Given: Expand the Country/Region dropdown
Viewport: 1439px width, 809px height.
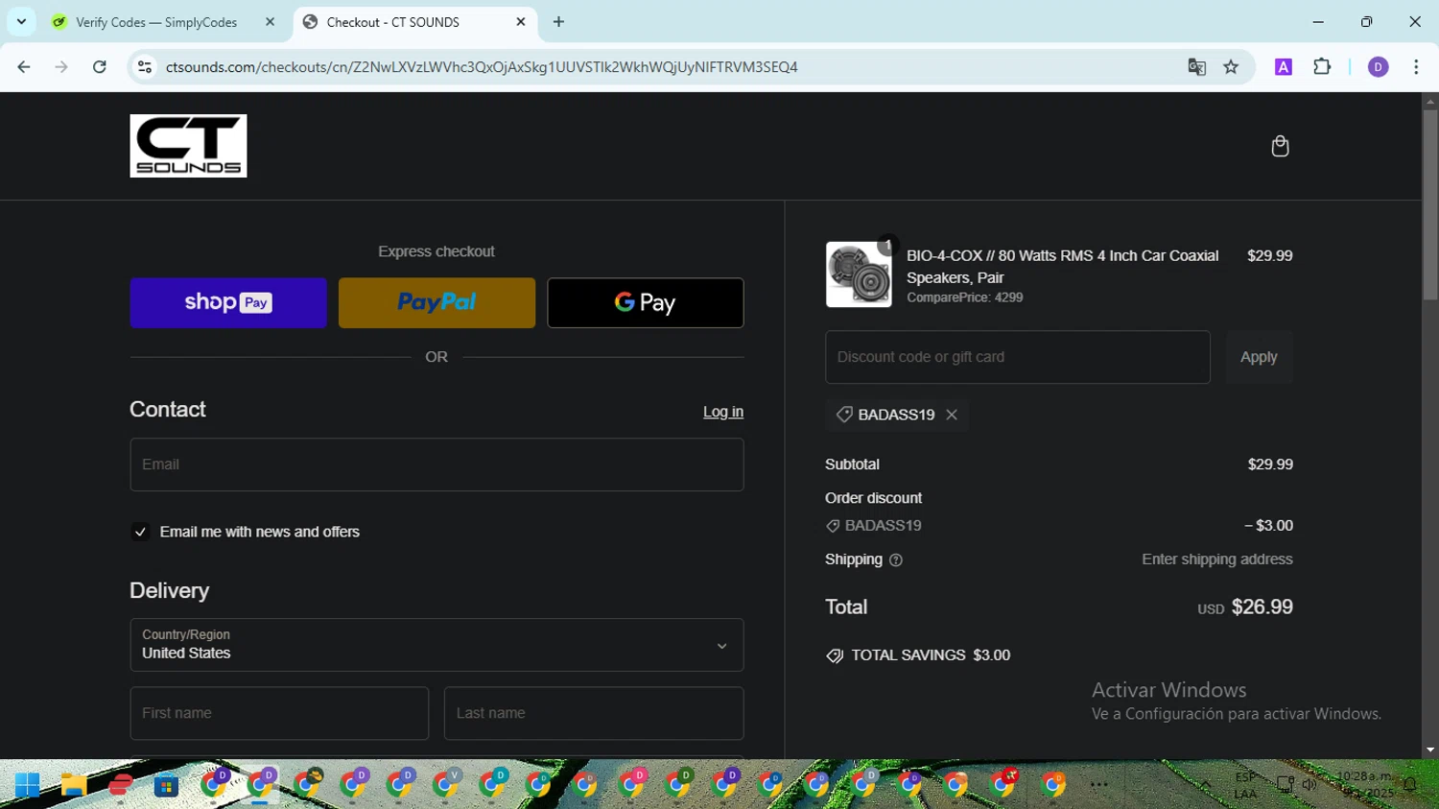Looking at the screenshot, I should [x=436, y=645].
